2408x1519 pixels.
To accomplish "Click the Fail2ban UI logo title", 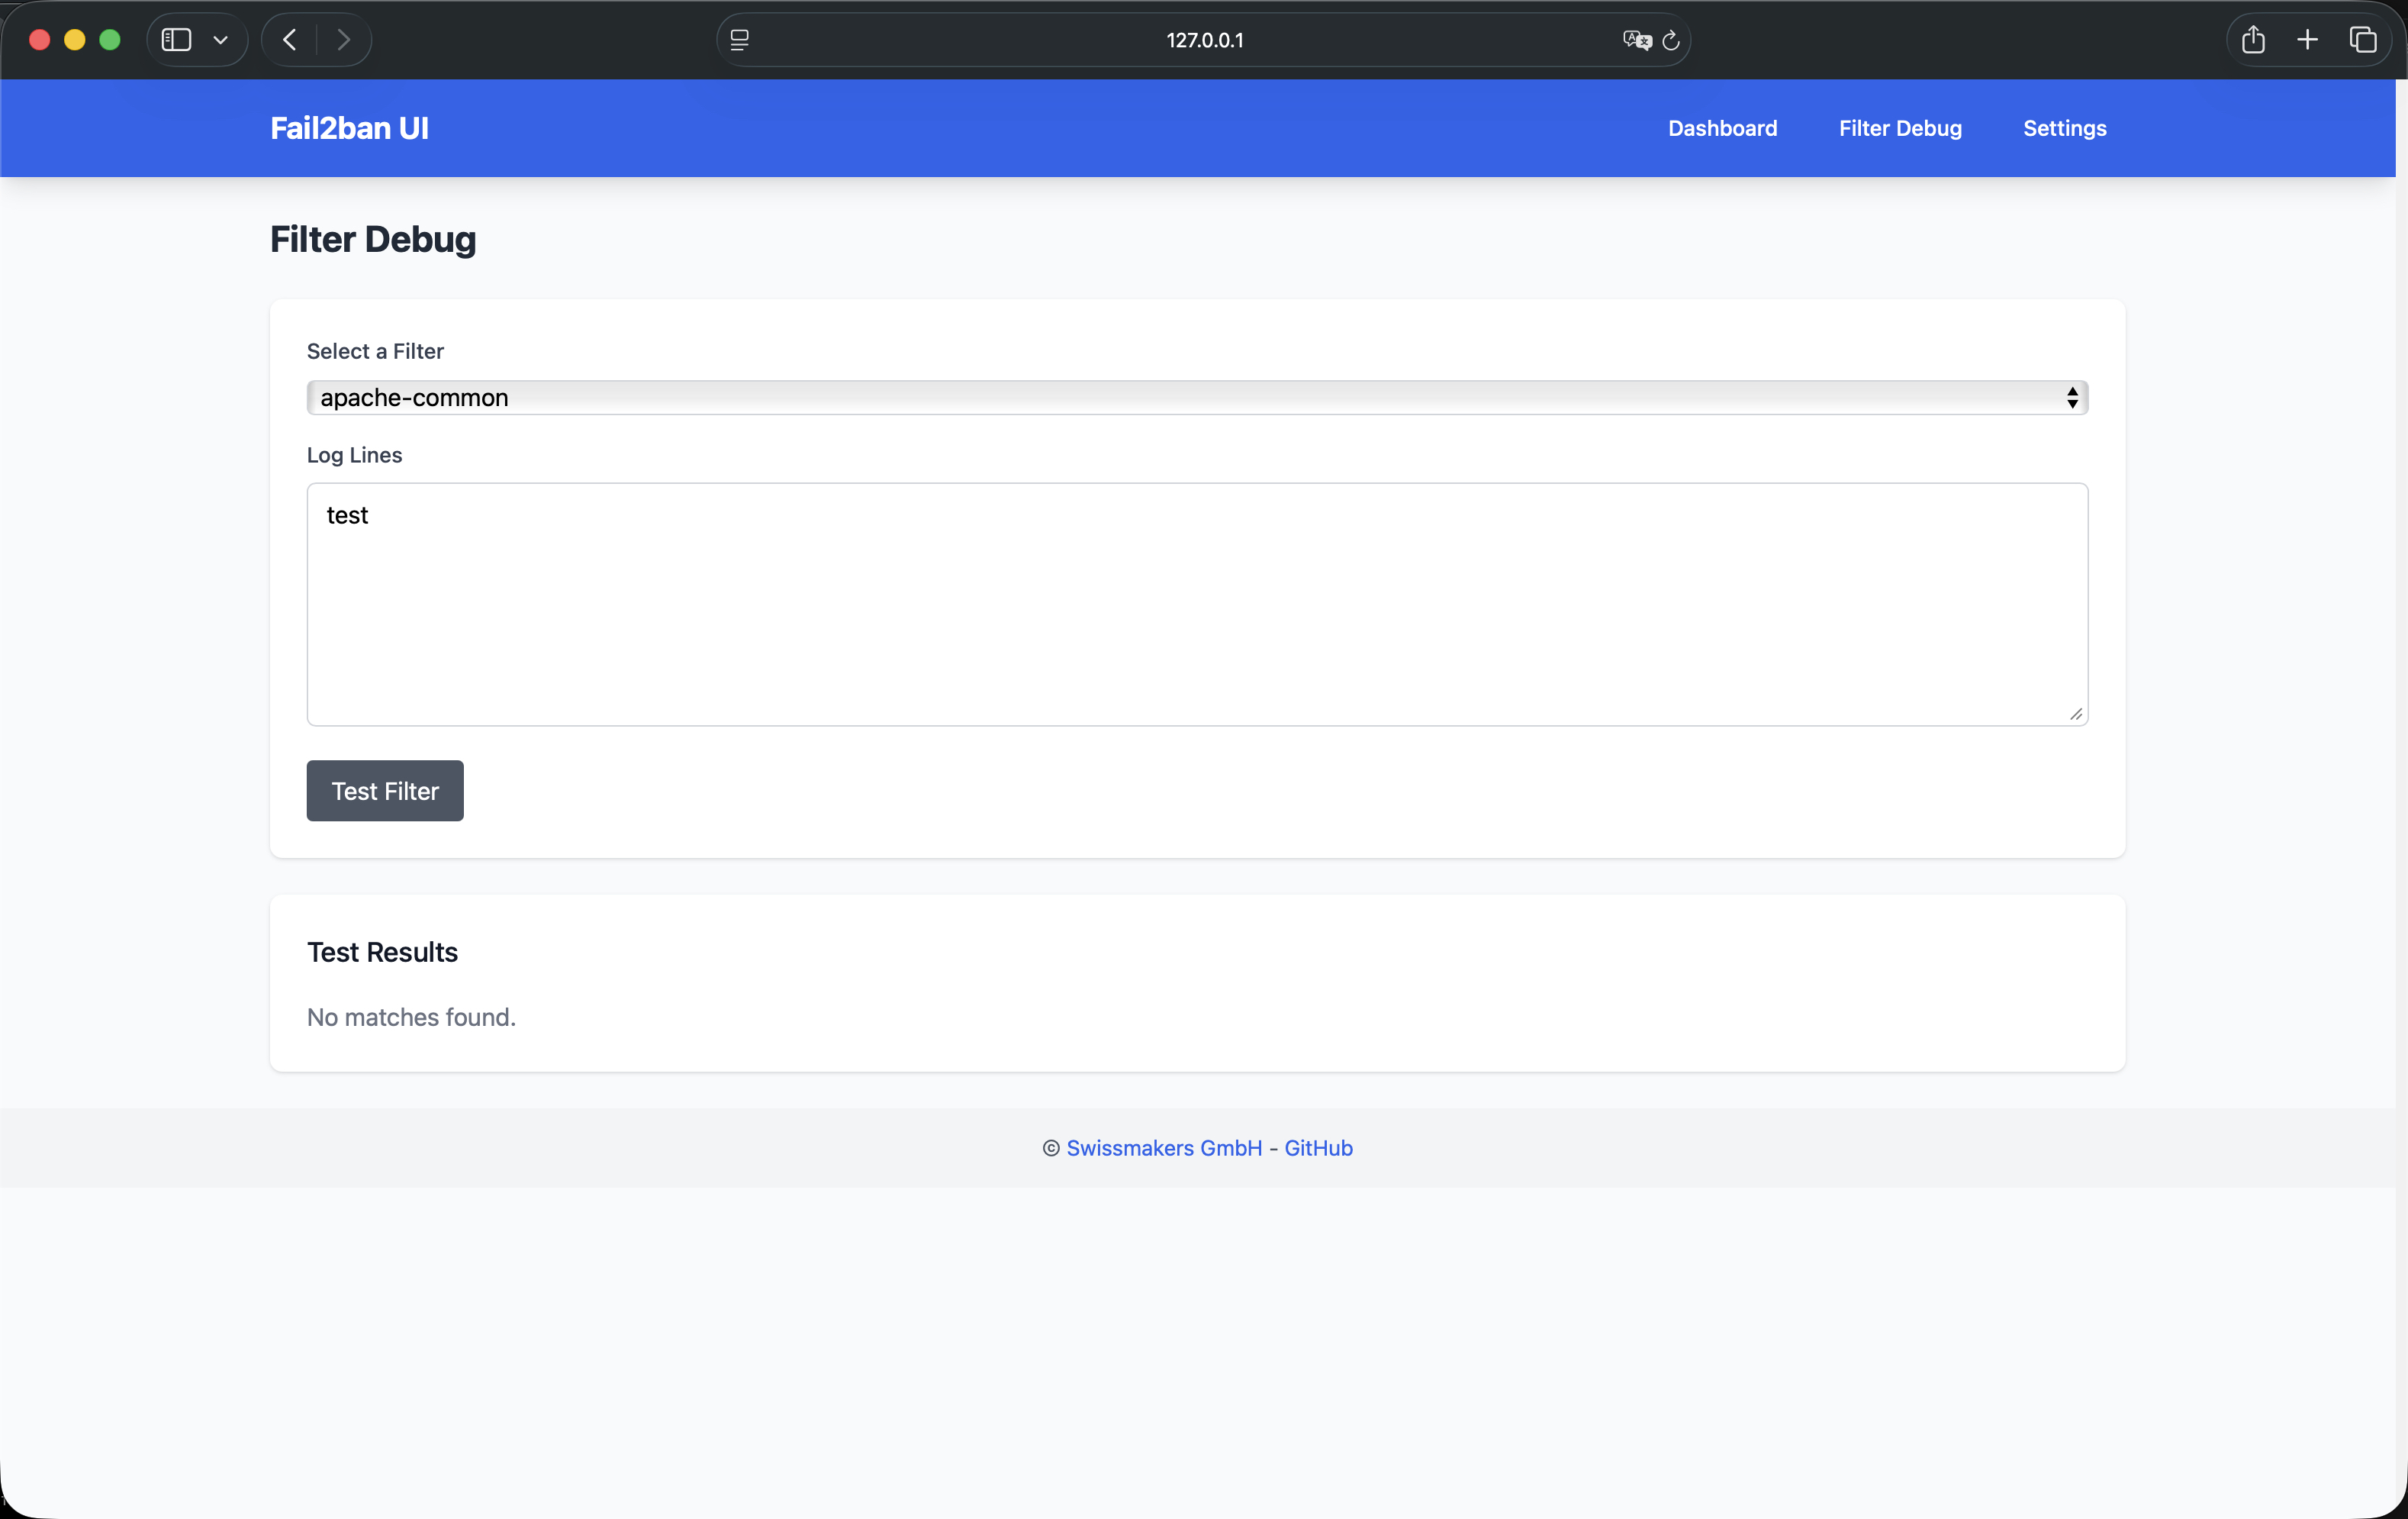I will pyautogui.click(x=349, y=128).
